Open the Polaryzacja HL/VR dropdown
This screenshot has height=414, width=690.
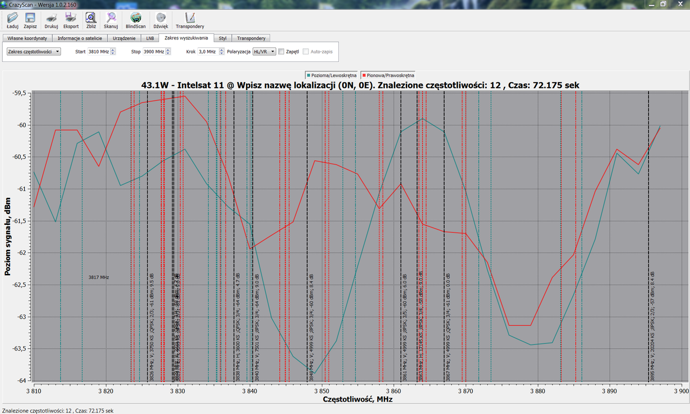coord(265,52)
